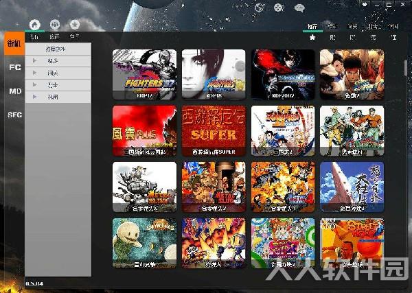Open the Street Fighter 2 game thumbnail

tap(352, 75)
